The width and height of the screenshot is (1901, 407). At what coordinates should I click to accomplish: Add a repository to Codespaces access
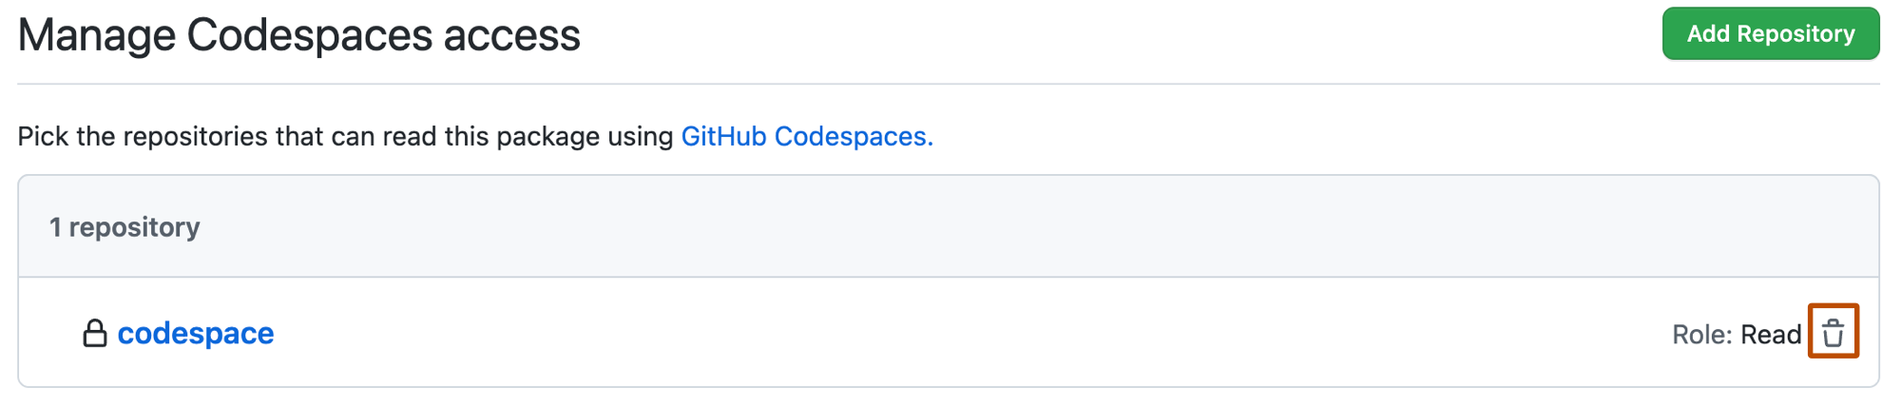click(1770, 34)
